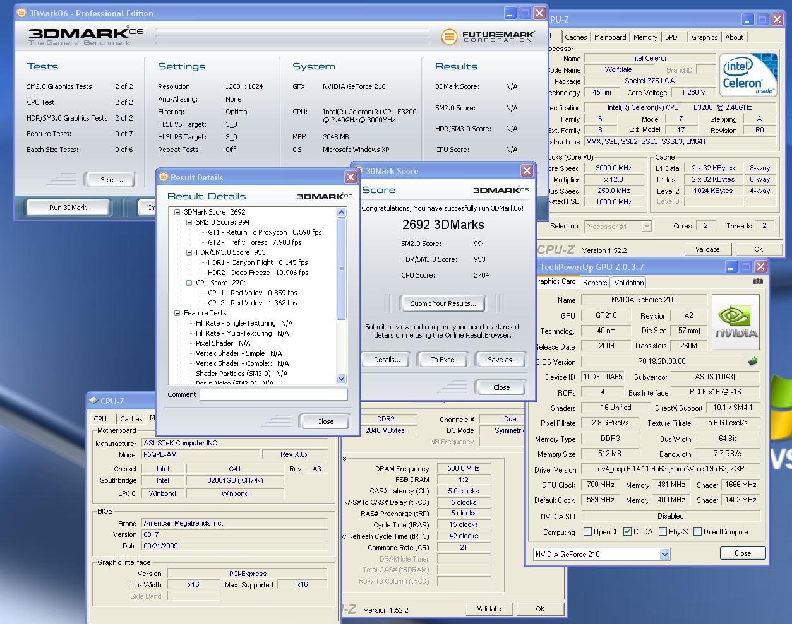Close the Result Details window with X

[351, 177]
